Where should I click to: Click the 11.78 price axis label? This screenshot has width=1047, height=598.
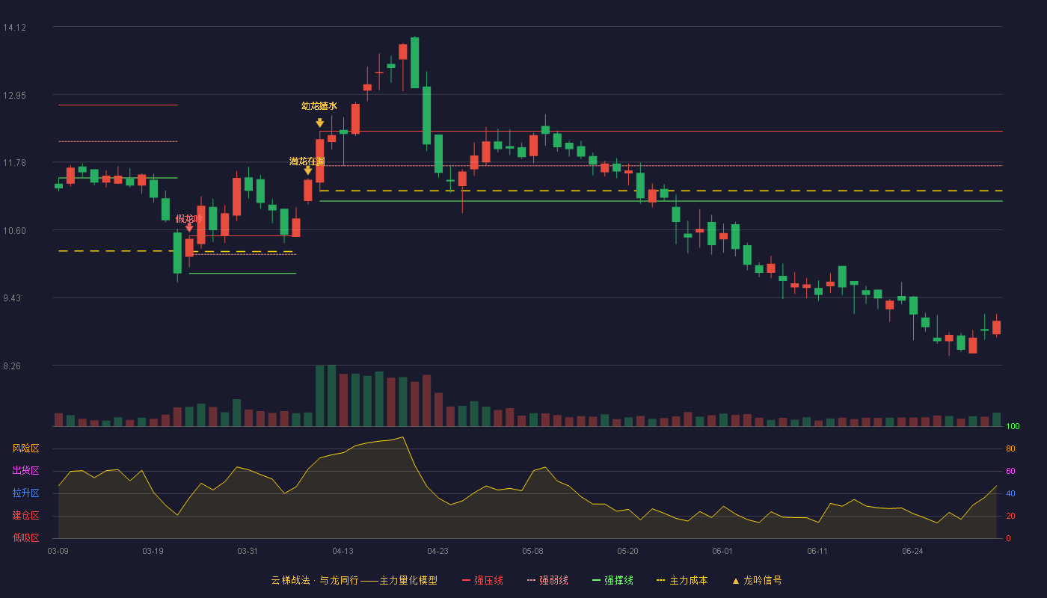pyautogui.click(x=14, y=163)
